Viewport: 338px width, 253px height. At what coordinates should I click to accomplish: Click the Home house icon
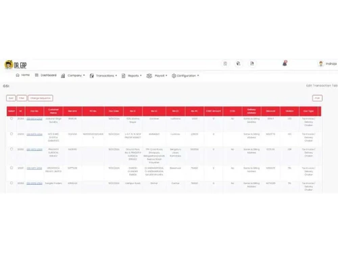18,75
